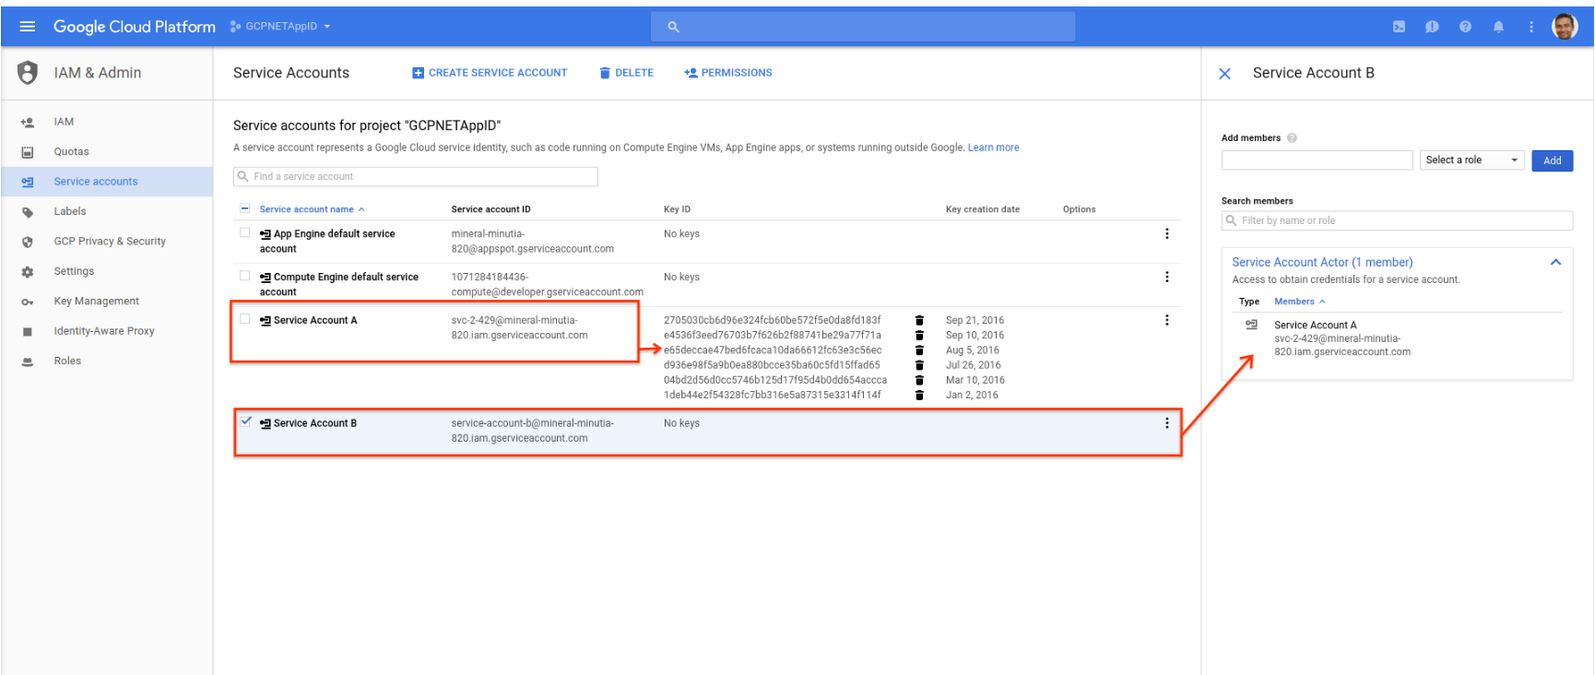Open Identity-Aware Proxy in the sidebar
The width and height of the screenshot is (1595, 675).
[x=104, y=331]
